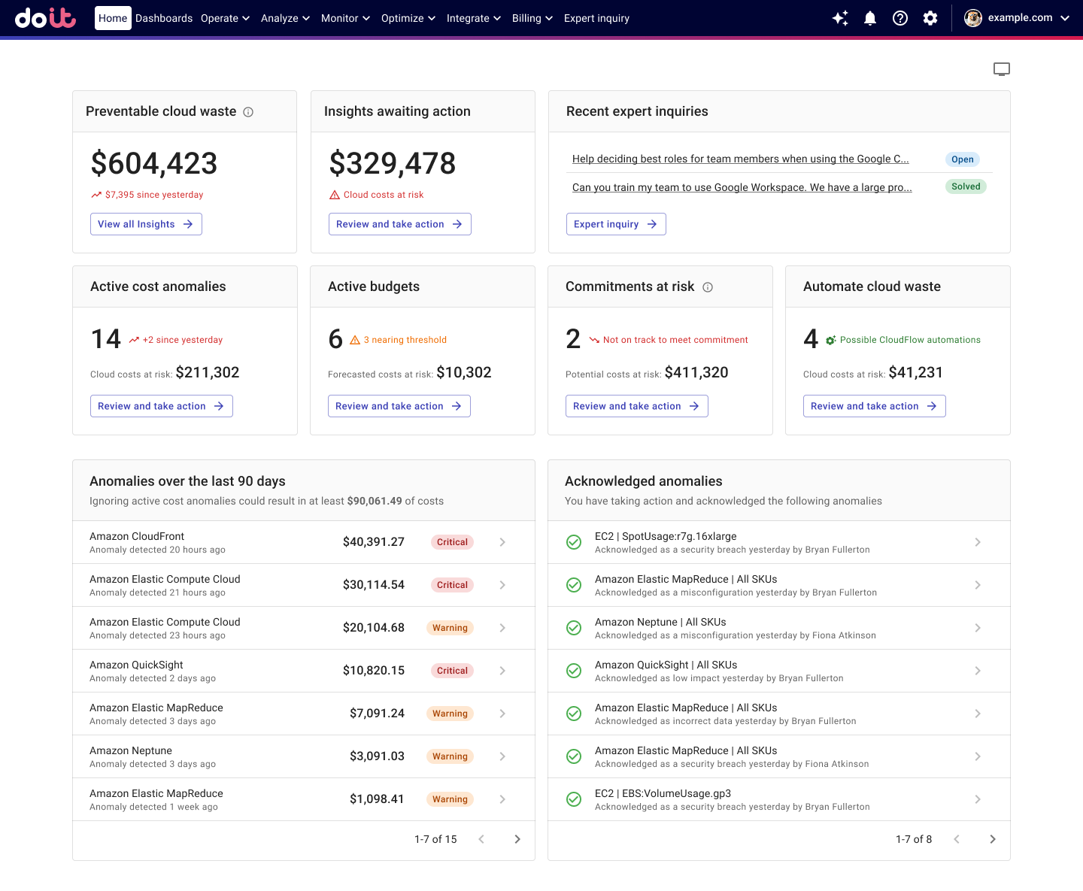The image size is (1083, 891).
Task: Review and take action on cost anomalies
Action: 161,406
